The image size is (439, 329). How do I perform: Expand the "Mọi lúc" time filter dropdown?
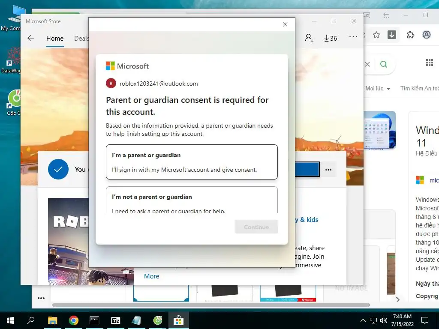point(378,88)
